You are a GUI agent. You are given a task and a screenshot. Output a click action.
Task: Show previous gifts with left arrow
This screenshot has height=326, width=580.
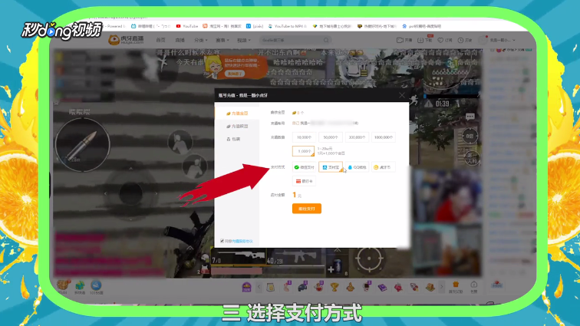259,287
